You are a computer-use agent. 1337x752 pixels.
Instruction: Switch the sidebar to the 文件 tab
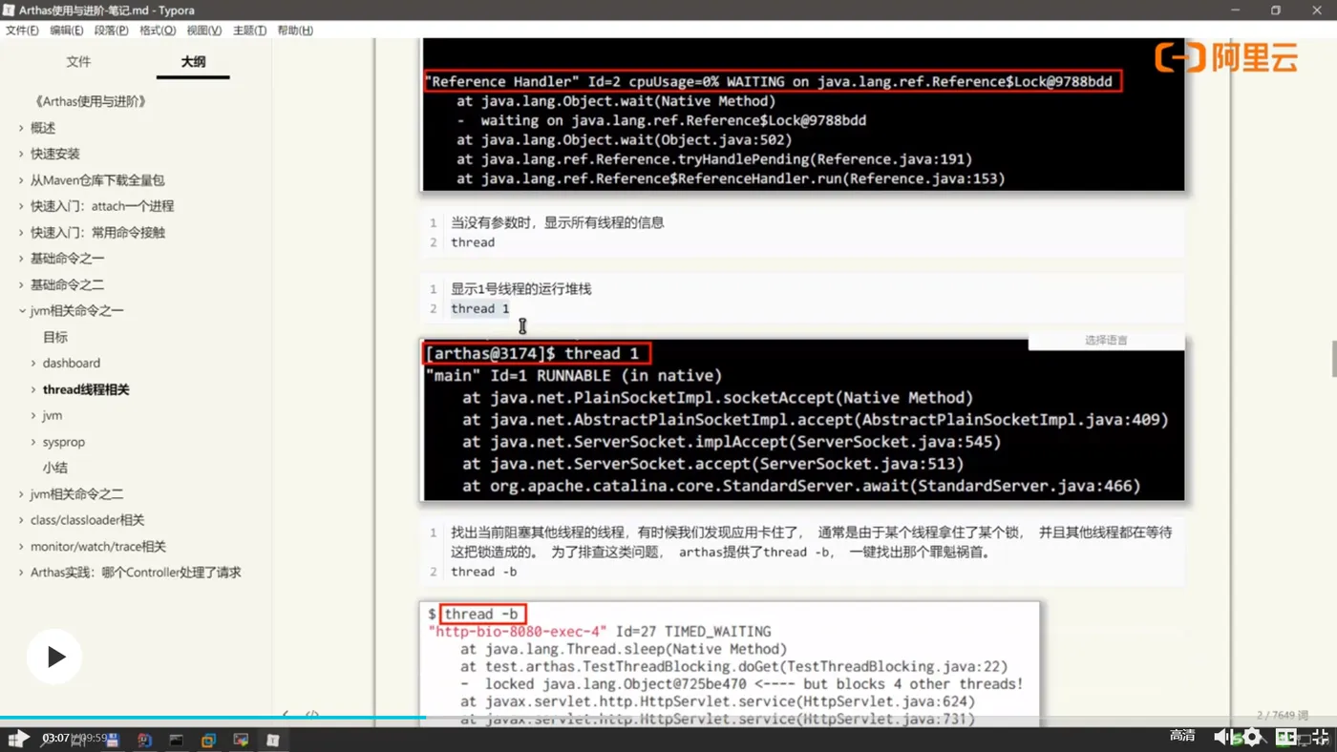pyautogui.click(x=78, y=61)
